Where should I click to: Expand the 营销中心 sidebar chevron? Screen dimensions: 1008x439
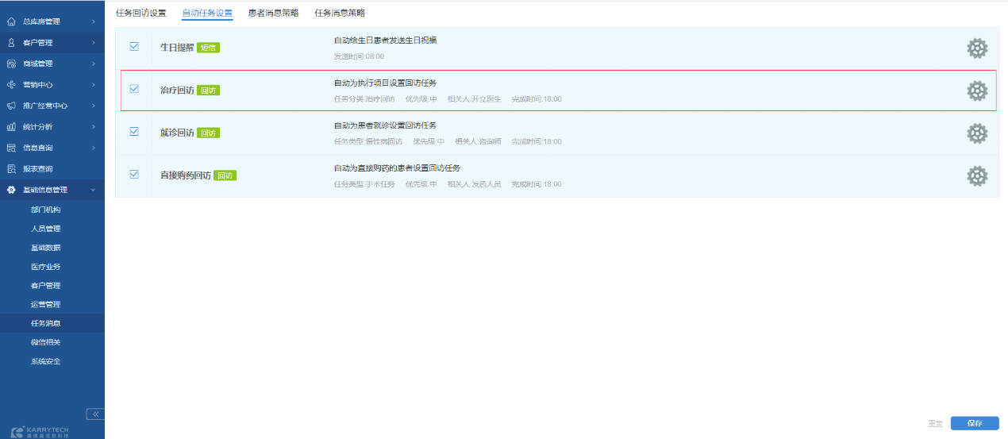93,85
